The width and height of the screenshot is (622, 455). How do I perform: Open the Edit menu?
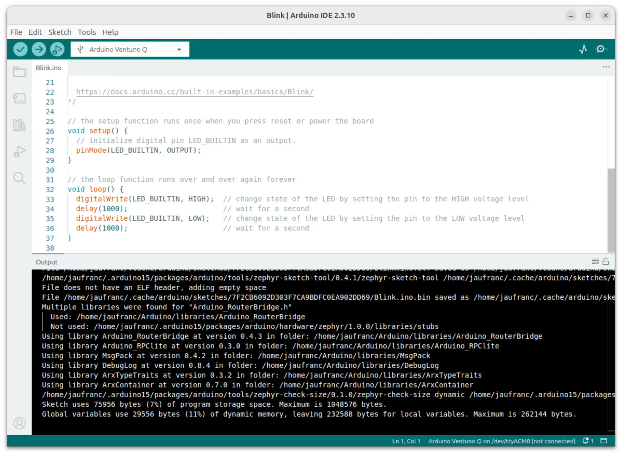tap(35, 32)
